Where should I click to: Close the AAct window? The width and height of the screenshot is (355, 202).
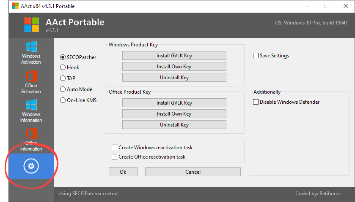click(346, 6)
